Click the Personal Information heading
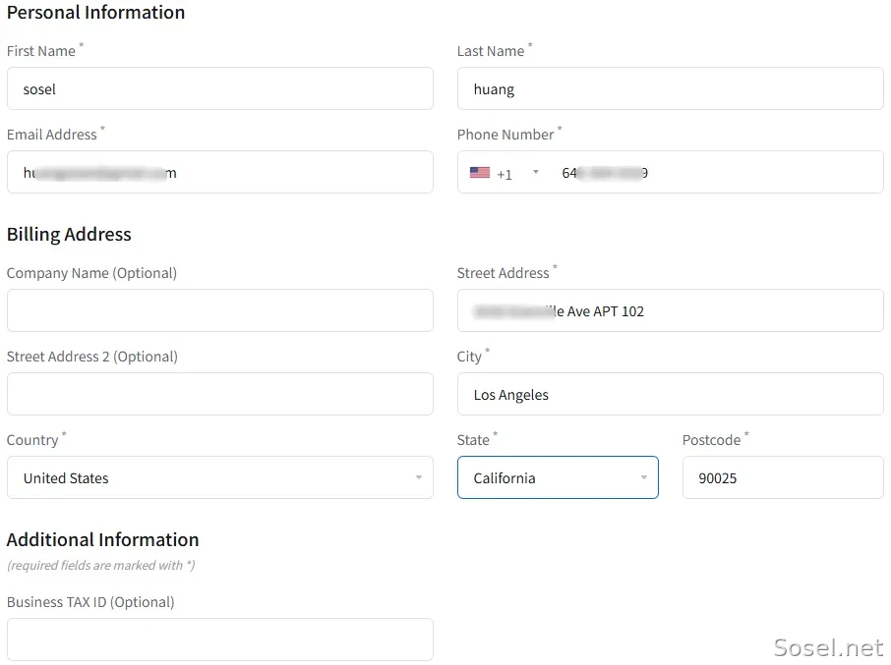Image resolution: width=891 pixels, height=665 pixels. pyautogui.click(x=95, y=12)
